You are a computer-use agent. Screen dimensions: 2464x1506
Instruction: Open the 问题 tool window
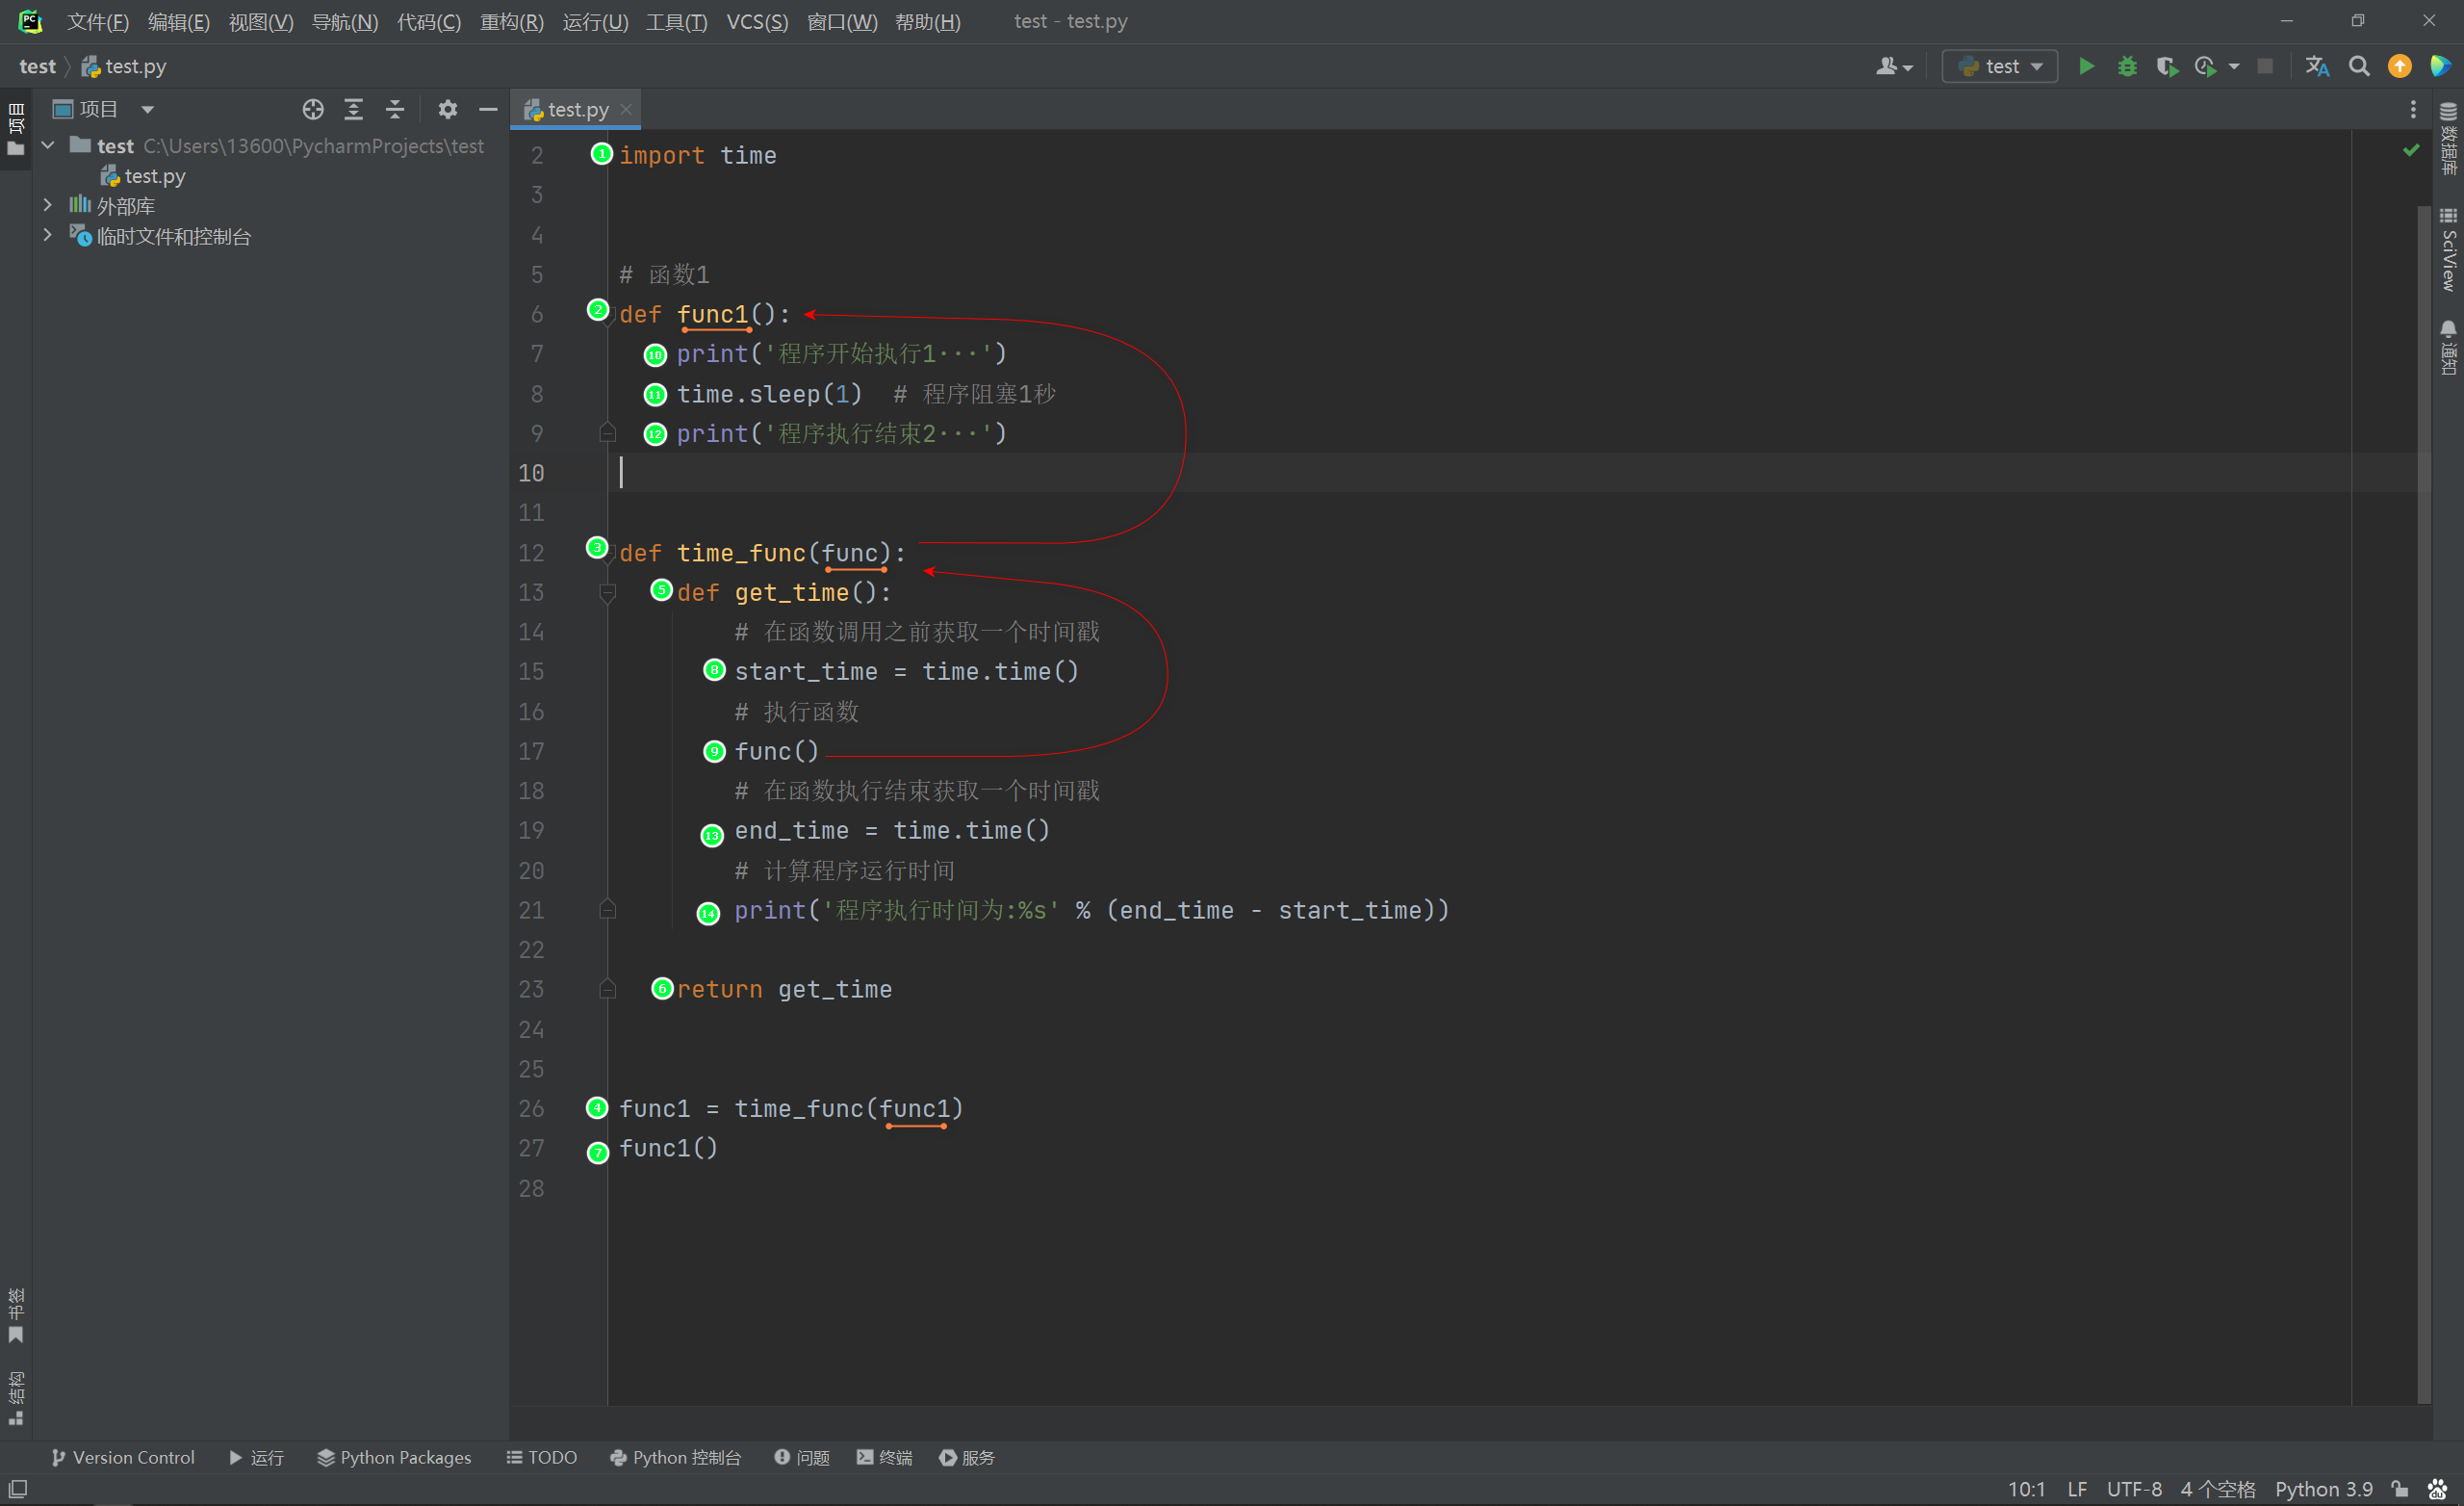[802, 1457]
